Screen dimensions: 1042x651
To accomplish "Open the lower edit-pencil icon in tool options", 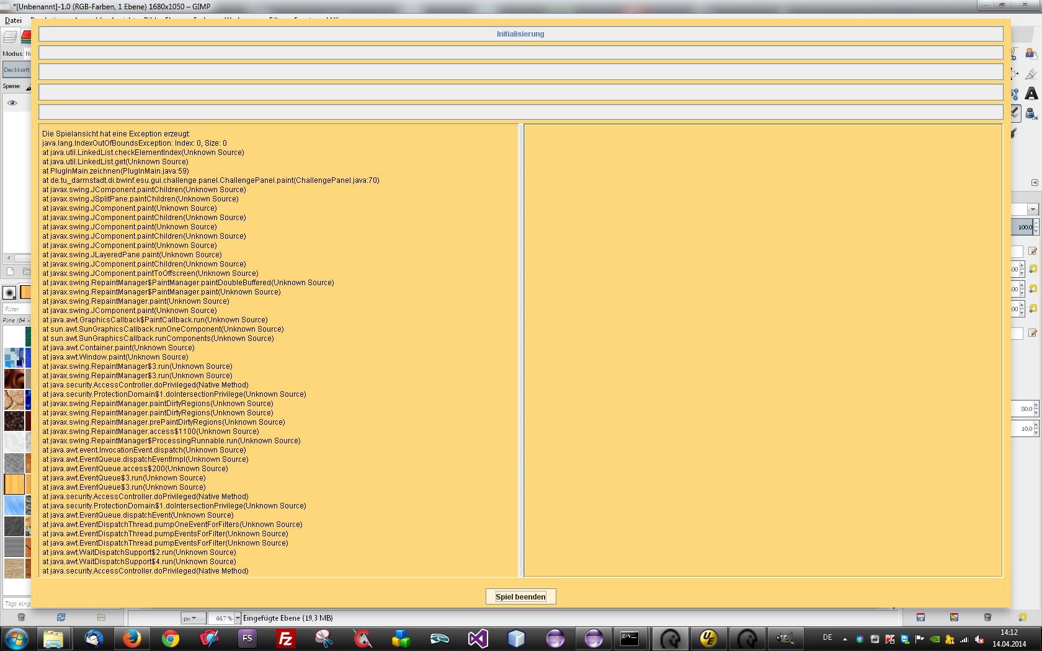I will 1032,333.
